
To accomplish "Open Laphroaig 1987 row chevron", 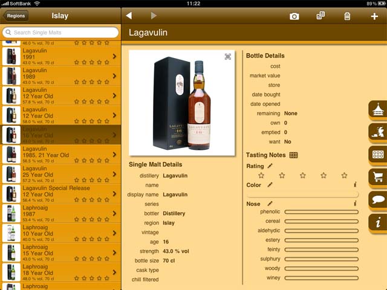I will (x=114, y=213).
